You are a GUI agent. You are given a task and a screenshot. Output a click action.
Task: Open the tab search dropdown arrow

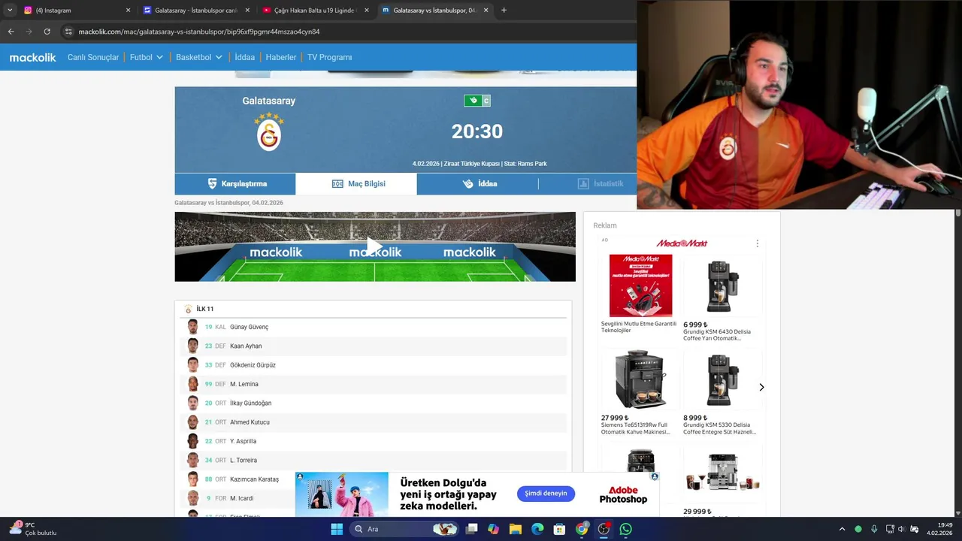pos(10,10)
